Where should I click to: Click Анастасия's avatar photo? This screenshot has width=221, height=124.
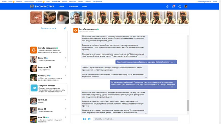click(33, 68)
